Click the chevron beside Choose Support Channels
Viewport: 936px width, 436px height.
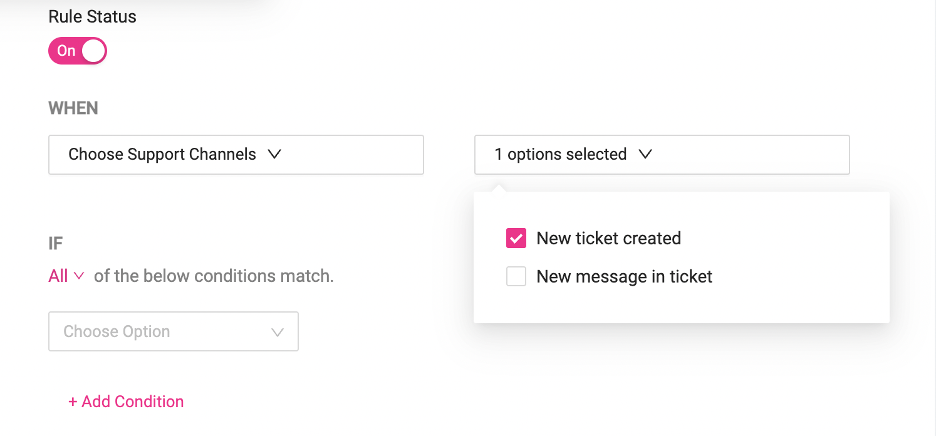pyautogui.click(x=274, y=154)
